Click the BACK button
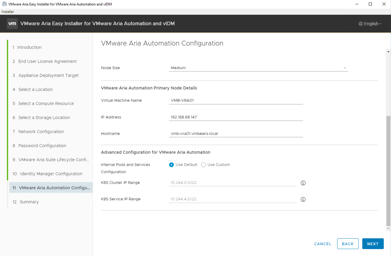Image resolution: width=391 pixels, height=256 pixels. (348, 244)
